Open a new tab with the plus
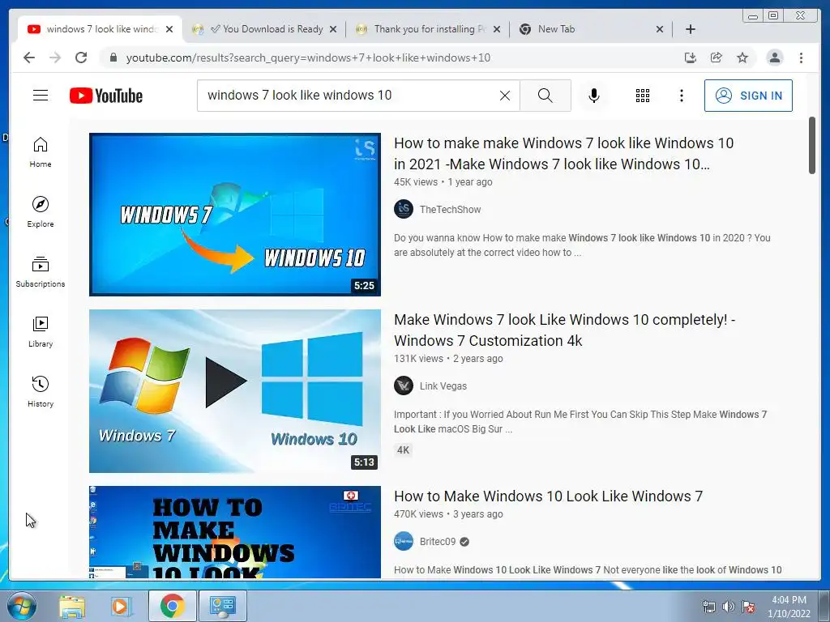 pos(691,29)
